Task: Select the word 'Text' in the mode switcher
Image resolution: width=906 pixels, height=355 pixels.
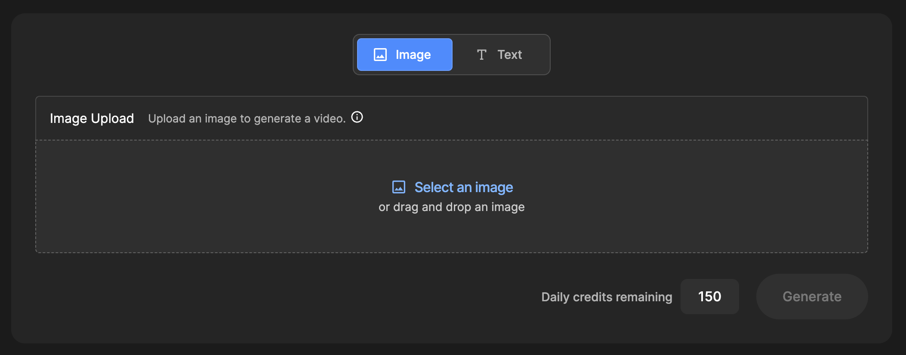Action: point(510,55)
